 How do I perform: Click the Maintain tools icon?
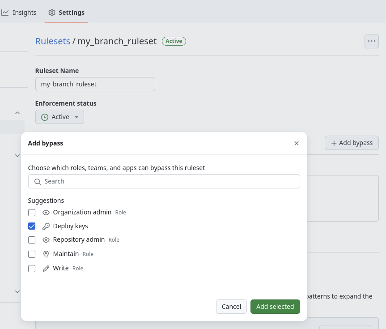click(46, 254)
